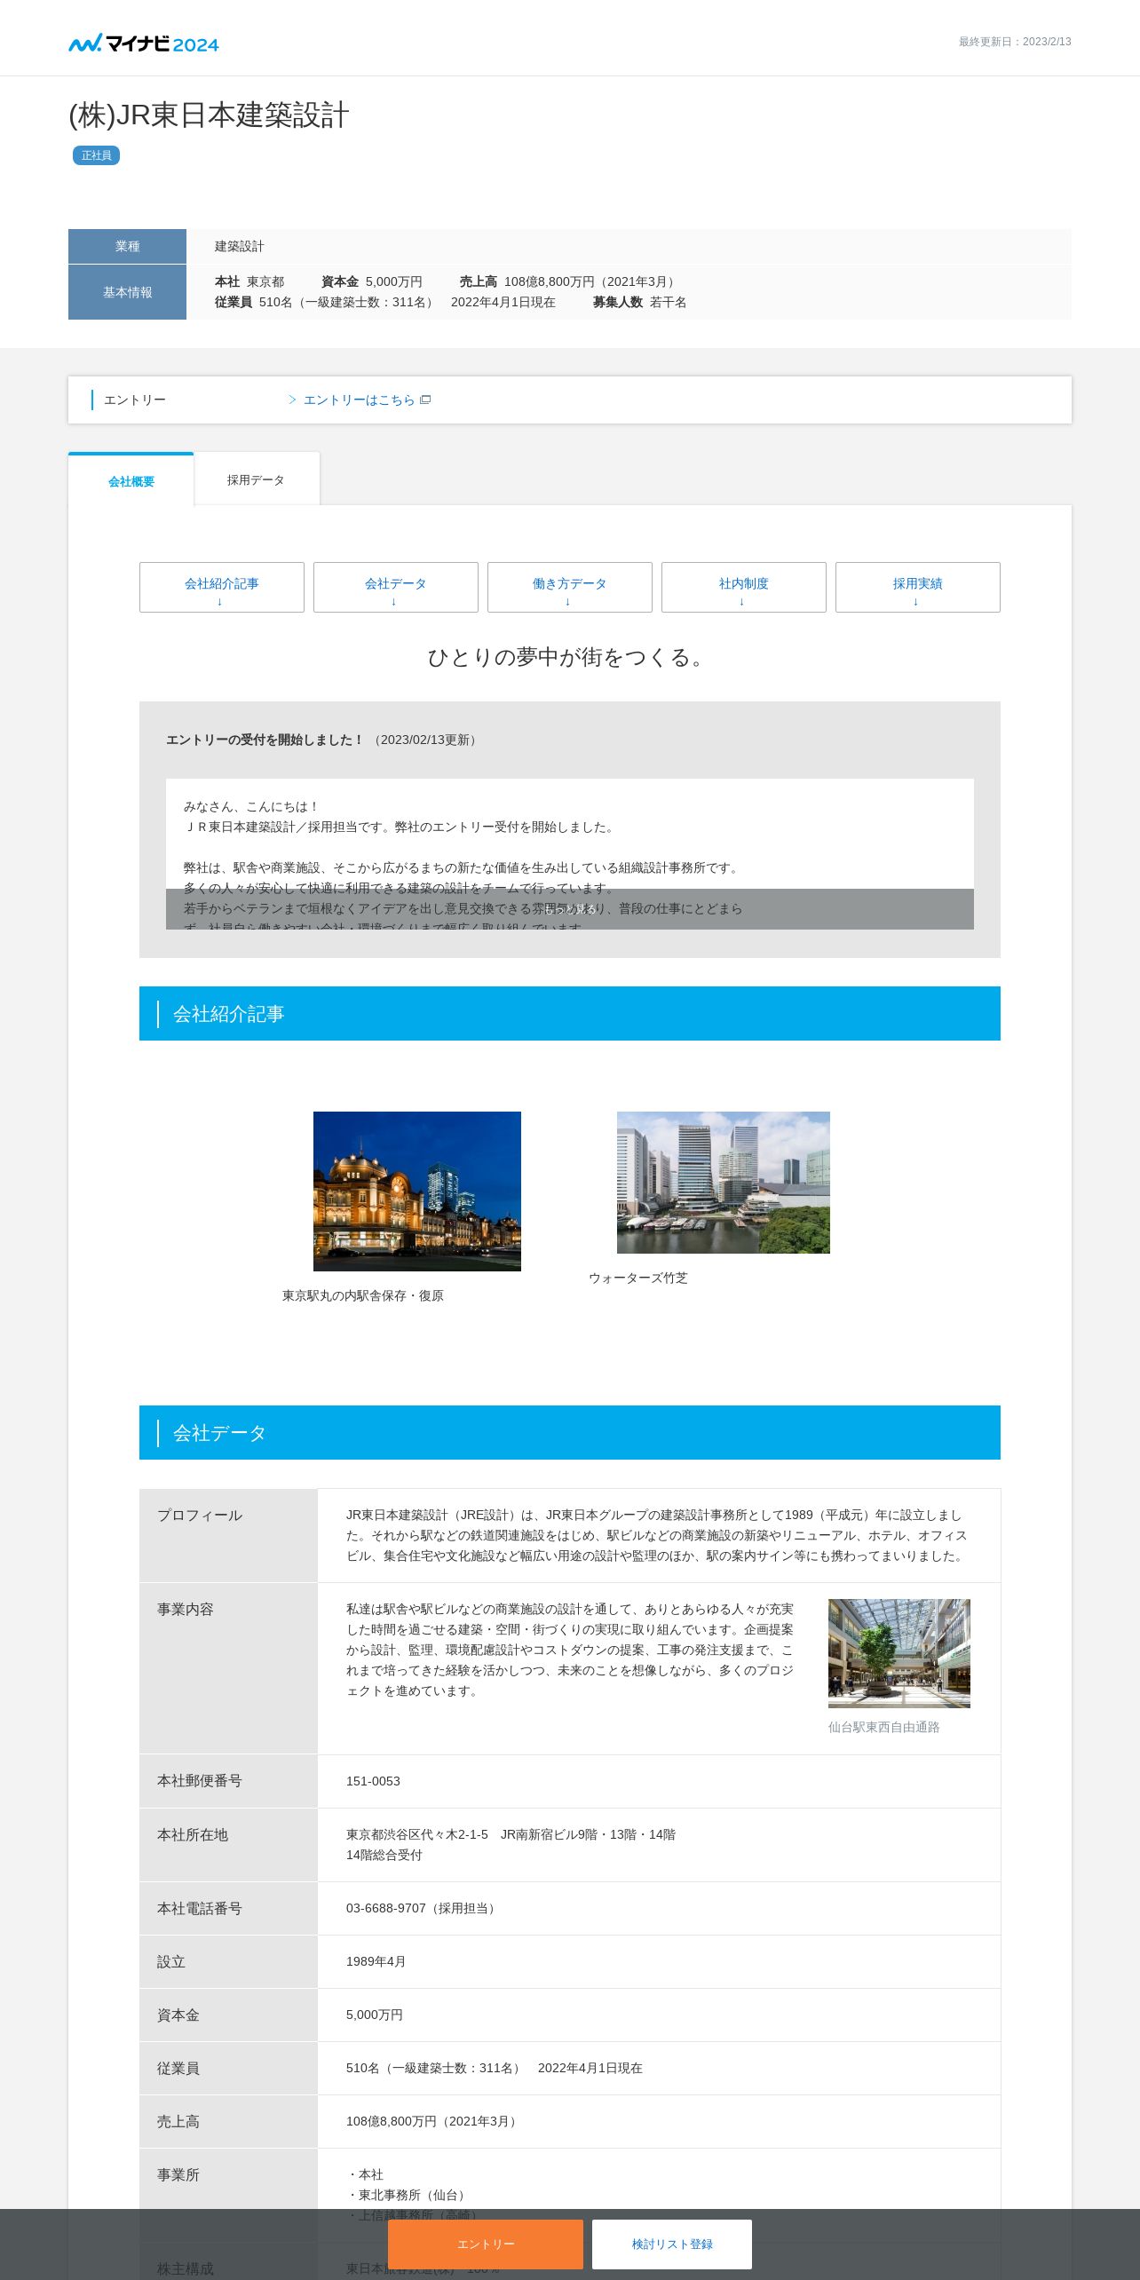
Task: Jump to 会社紹介記事 section
Action: 222,587
